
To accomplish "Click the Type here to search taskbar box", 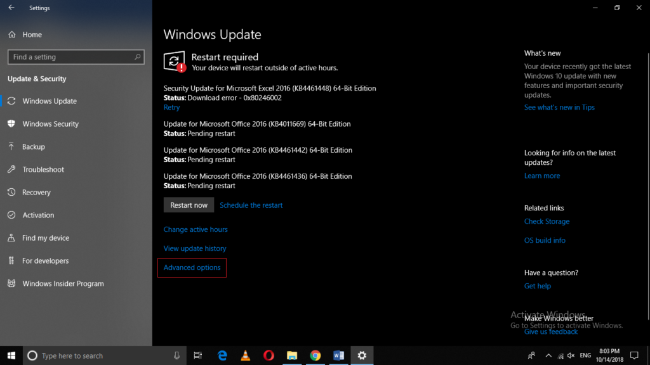I will click(x=105, y=355).
